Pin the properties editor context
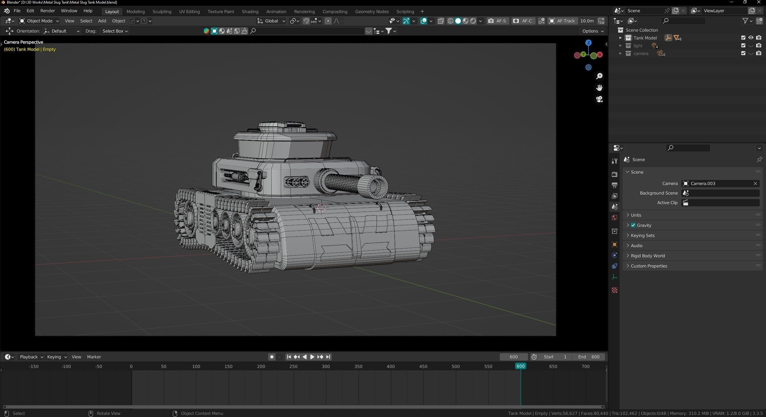This screenshot has width=766, height=417. 759,160
